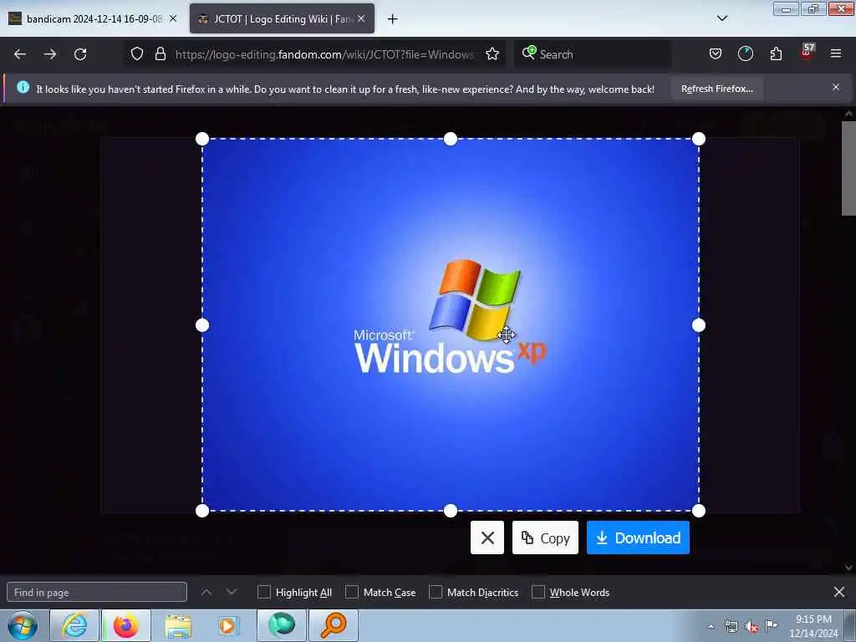Viewport: 856px width, 642px height.
Task: Grab the left-middle selection handle
Action: pyautogui.click(x=202, y=325)
